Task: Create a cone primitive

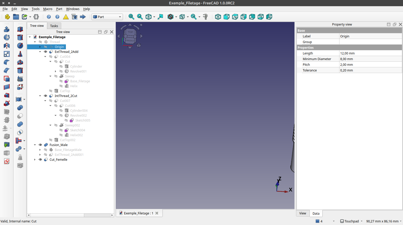Action: pos(20,54)
